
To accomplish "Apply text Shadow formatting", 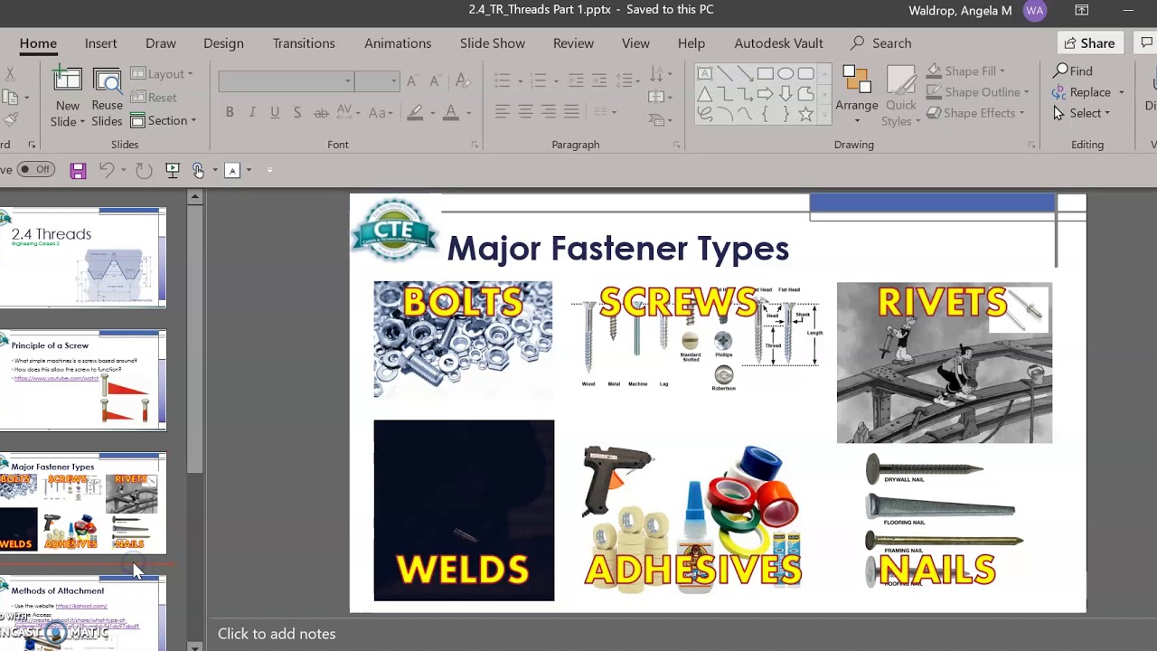I will (x=297, y=112).
